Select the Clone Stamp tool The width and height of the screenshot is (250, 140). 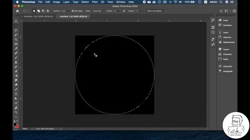(16, 62)
